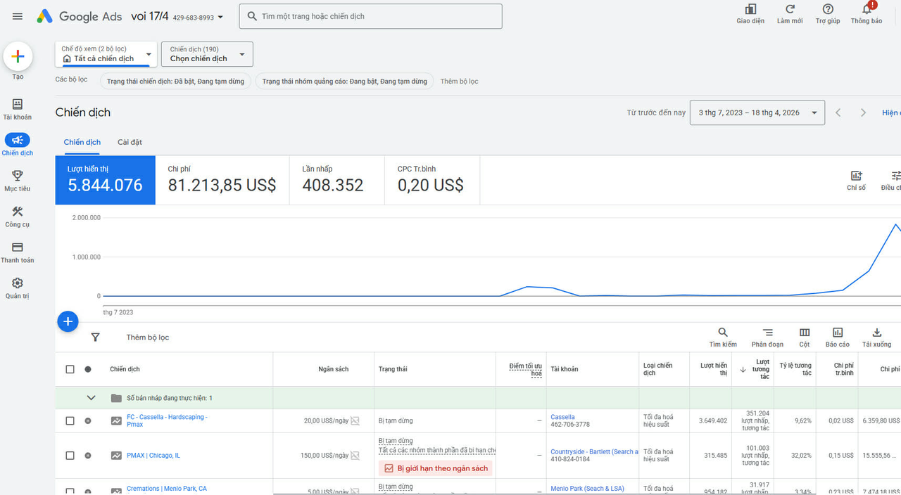Screen dimensions: 901x495
Task: Open the hamburger main menu
Action: pos(18,16)
